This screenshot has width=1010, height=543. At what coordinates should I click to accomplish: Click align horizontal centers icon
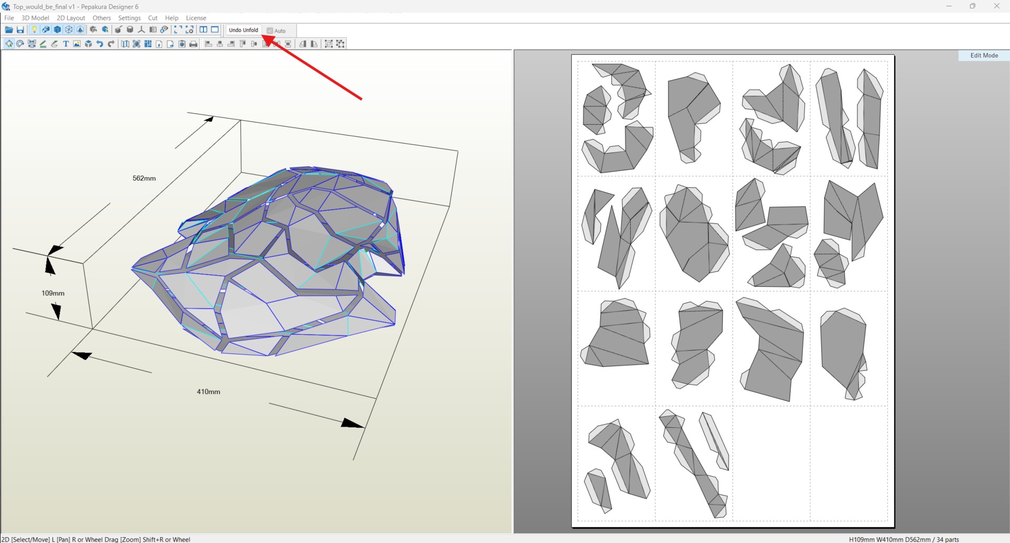(x=220, y=44)
